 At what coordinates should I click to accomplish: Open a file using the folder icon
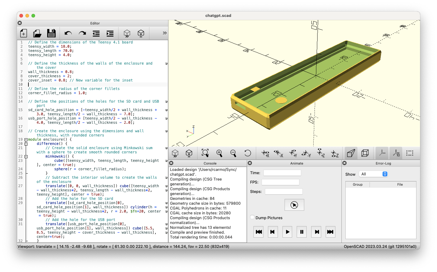(x=37, y=33)
